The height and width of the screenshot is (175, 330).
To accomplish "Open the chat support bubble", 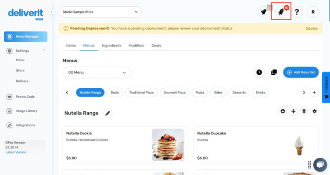I will tap(320, 165).
